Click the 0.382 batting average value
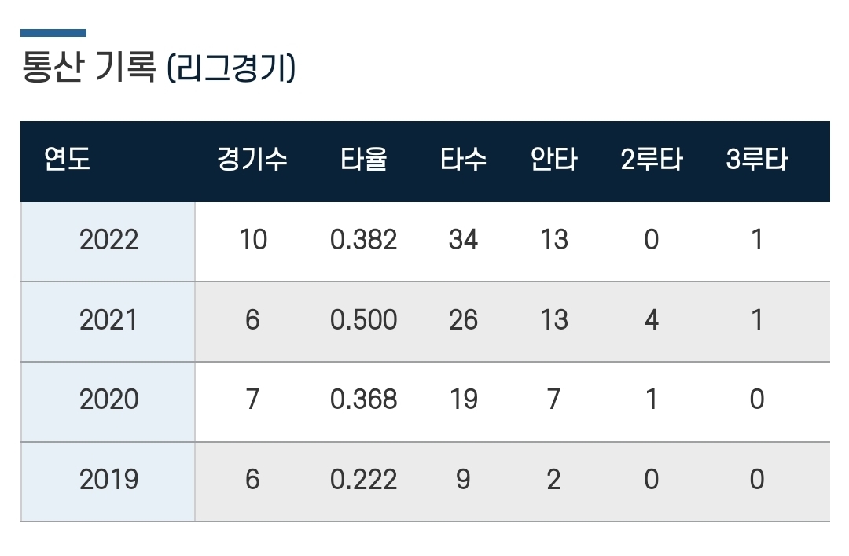Screen dimensions: 849x556 click(364, 240)
